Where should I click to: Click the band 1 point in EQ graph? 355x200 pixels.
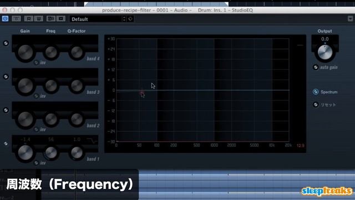pos(142,92)
